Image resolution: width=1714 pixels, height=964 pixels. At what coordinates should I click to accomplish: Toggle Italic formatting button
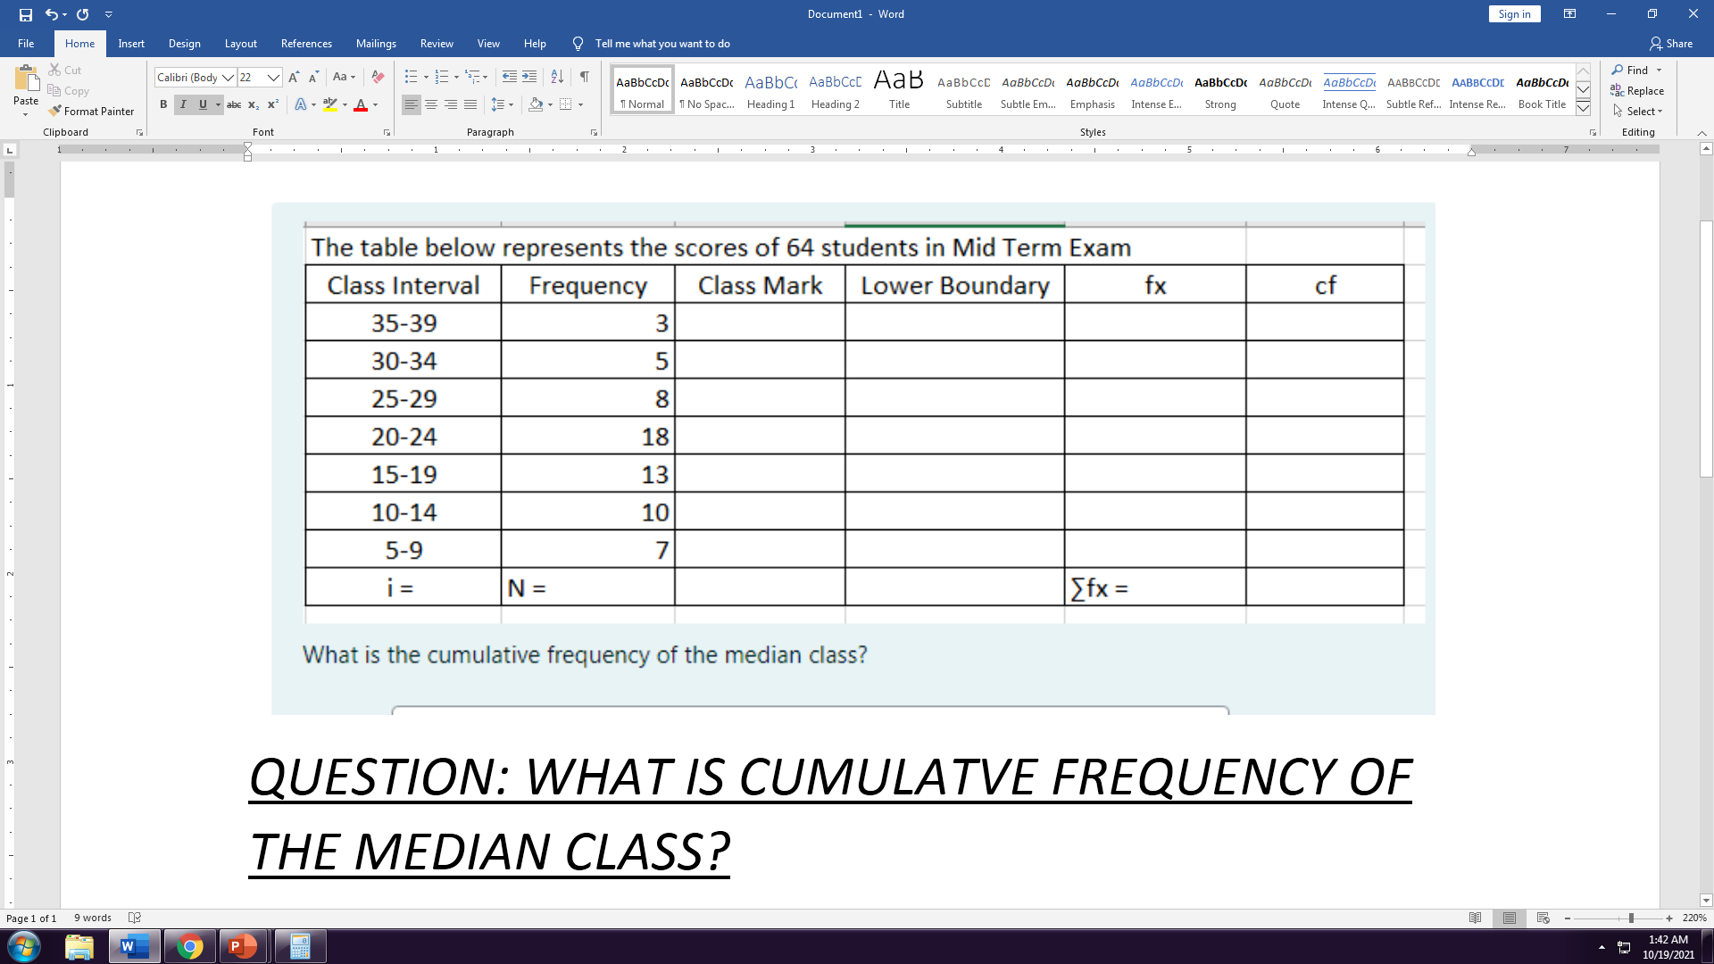(x=183, y=104)
